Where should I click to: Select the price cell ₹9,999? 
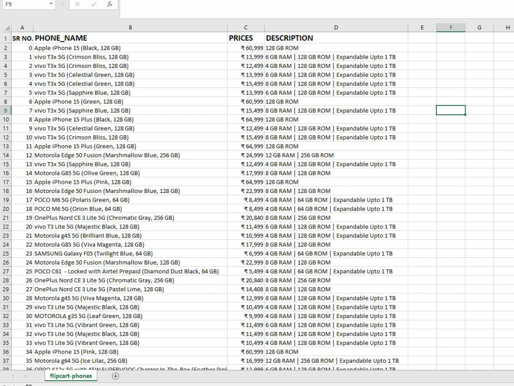click(246, 316)
